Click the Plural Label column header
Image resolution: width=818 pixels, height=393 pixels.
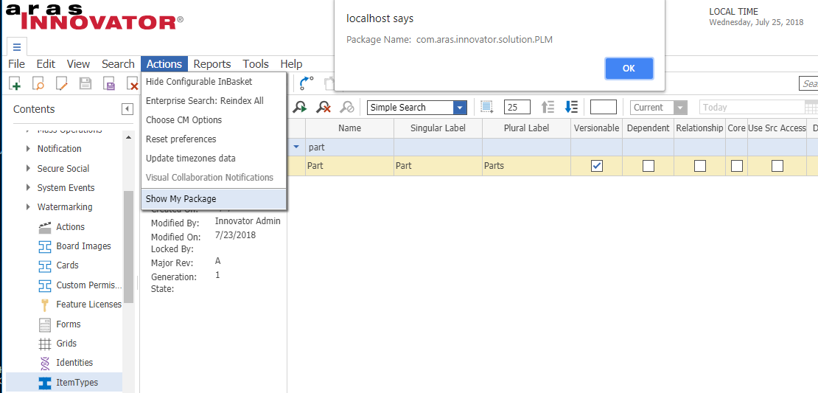[x=526, y=128]
